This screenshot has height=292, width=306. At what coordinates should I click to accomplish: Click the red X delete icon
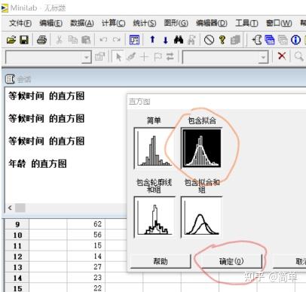point(282,56)
